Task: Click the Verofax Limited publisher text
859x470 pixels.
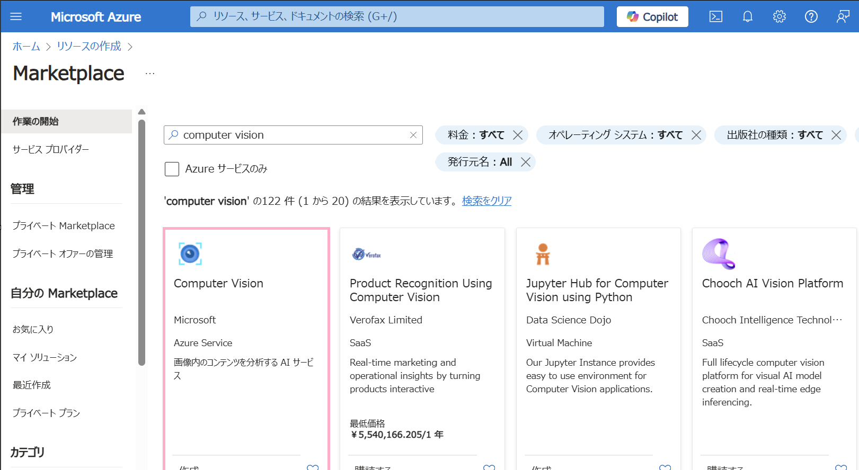Action: coord(386,320)
